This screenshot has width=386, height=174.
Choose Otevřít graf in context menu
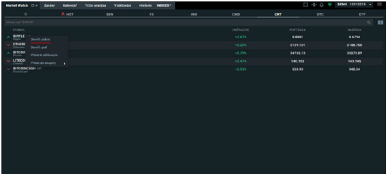coord(39,47)
